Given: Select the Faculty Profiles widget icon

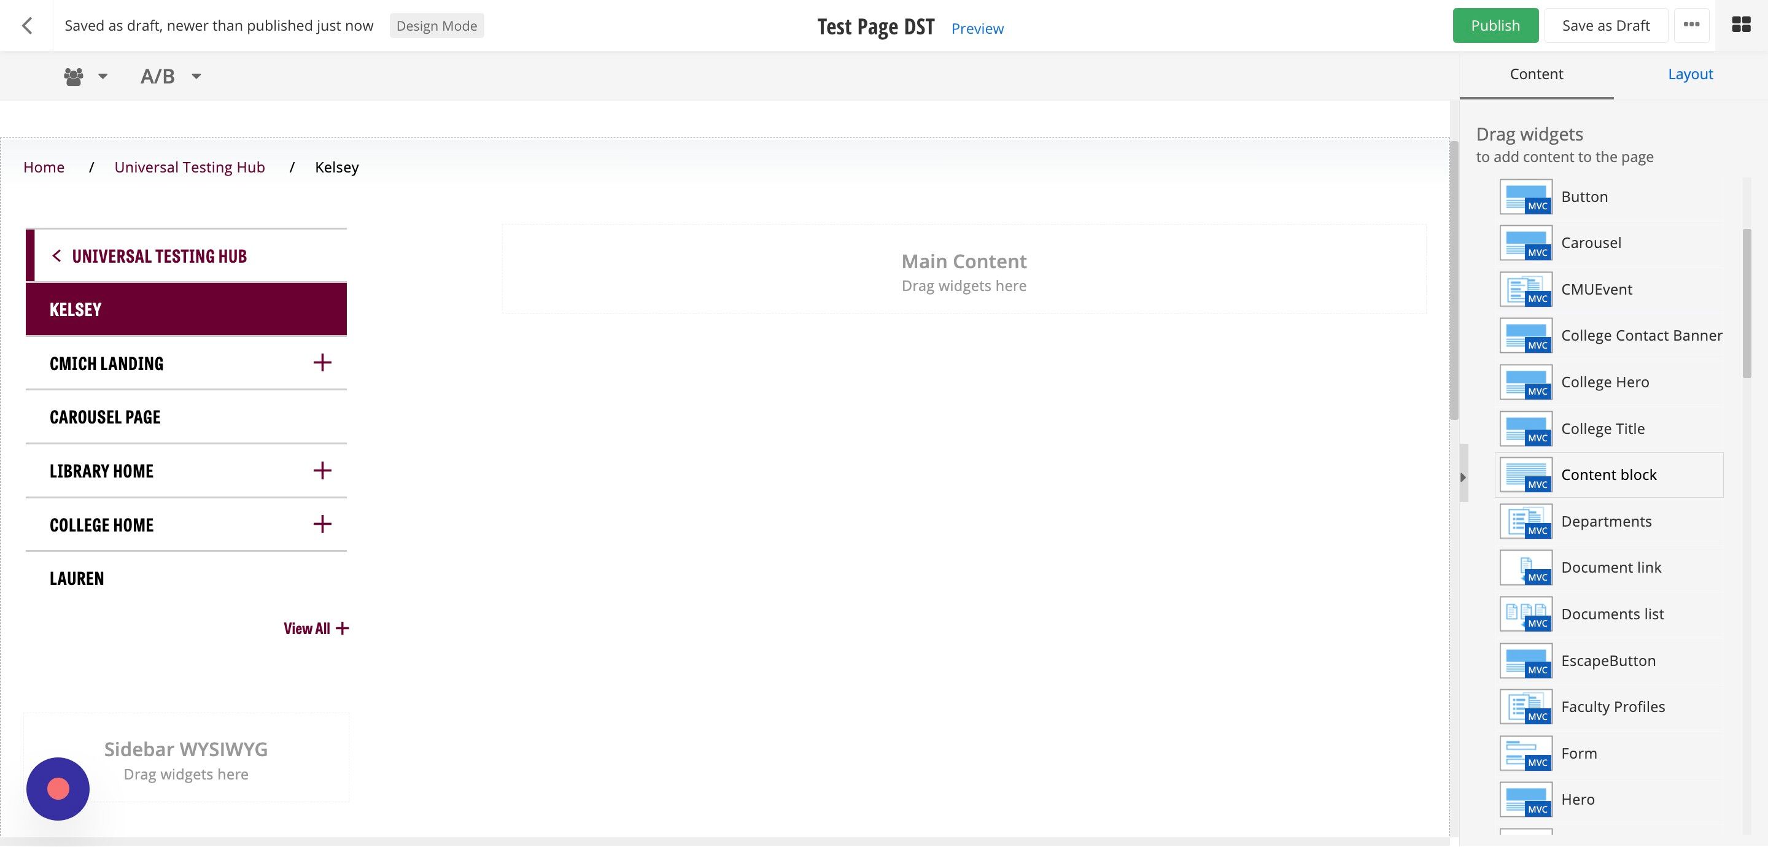Looking at the screenshot, I should tap(1526, 706).
